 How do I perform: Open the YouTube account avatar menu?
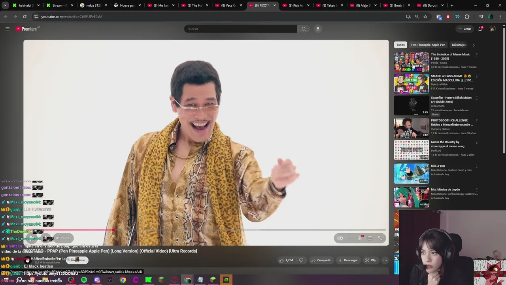point(492,29)
